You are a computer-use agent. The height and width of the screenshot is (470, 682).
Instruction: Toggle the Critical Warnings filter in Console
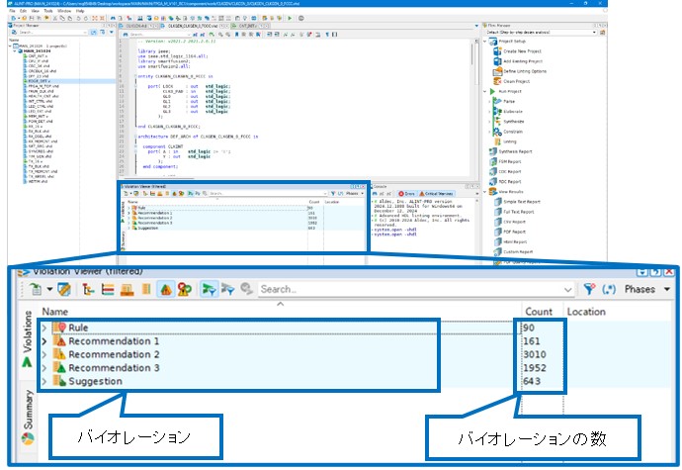pyautogui.click(x=437, y=193)
